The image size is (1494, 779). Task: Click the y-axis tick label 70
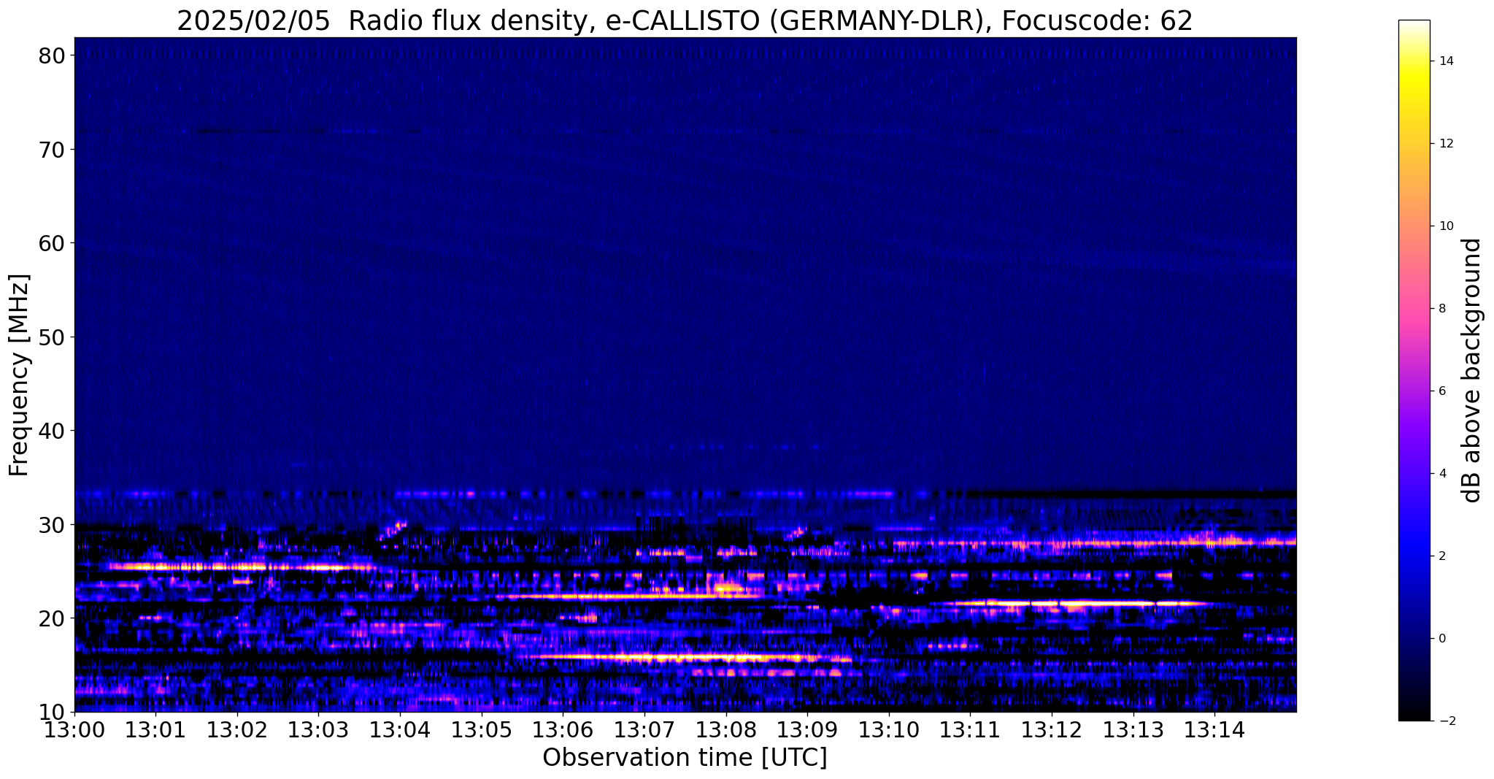pos(53,149)
